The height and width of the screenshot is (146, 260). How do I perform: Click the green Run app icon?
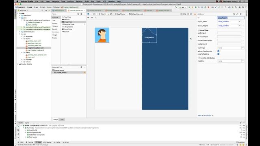coord(190,7)
